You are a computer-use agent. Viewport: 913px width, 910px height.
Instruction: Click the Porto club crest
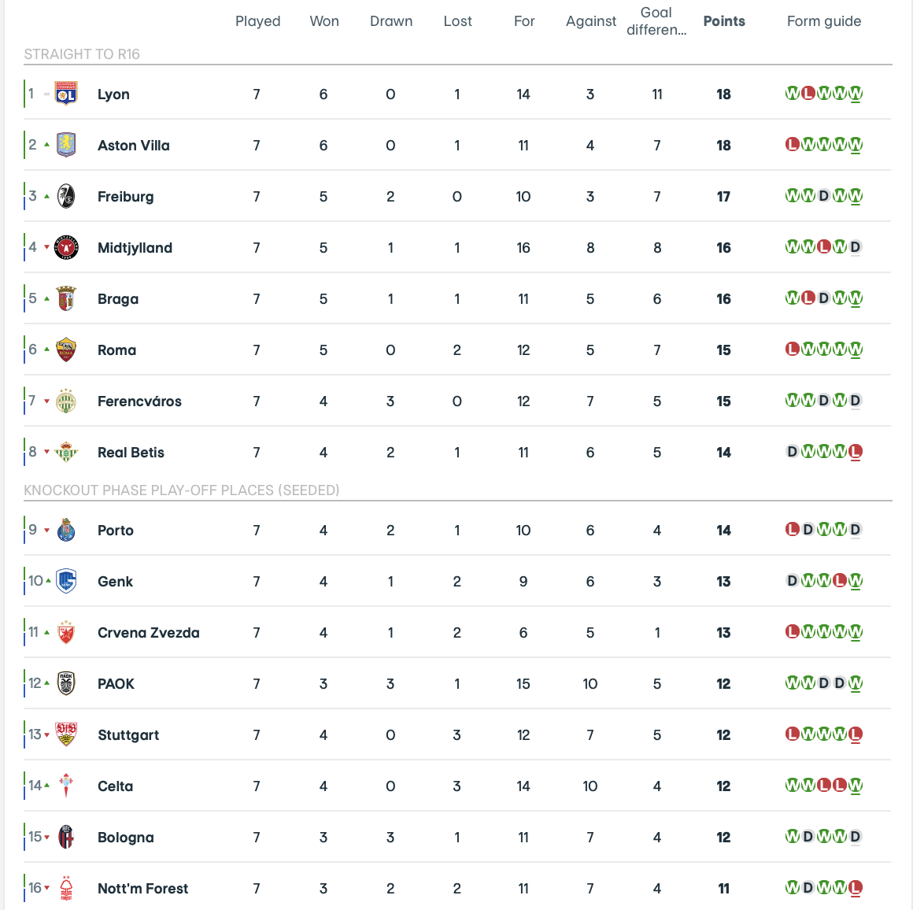pos(66,531)
